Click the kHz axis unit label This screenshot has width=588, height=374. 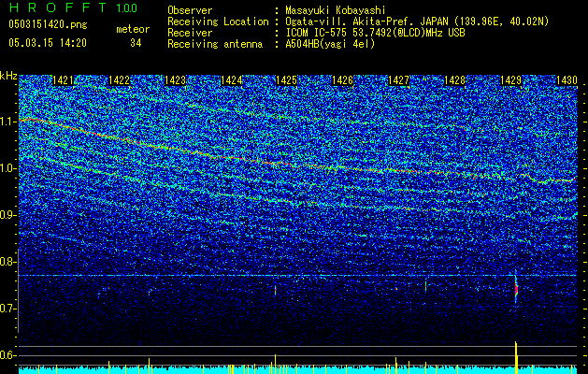[8, 76]
